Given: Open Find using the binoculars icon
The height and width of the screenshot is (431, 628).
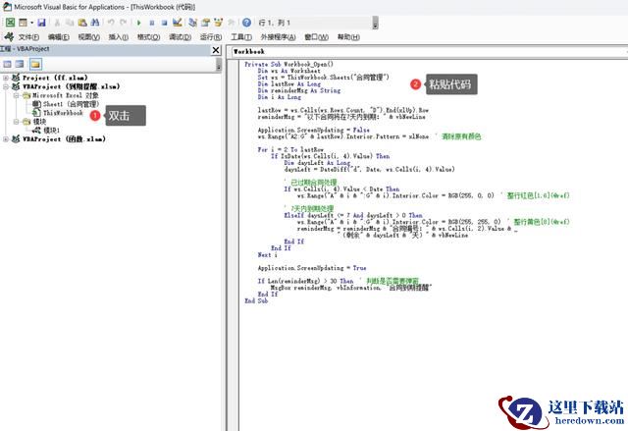Looking at the screenshot, I should pos(95,23).
